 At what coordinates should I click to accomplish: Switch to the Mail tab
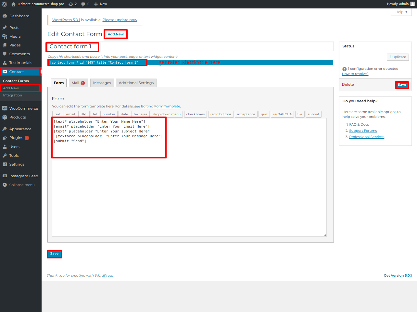click(x=78, y=83)
